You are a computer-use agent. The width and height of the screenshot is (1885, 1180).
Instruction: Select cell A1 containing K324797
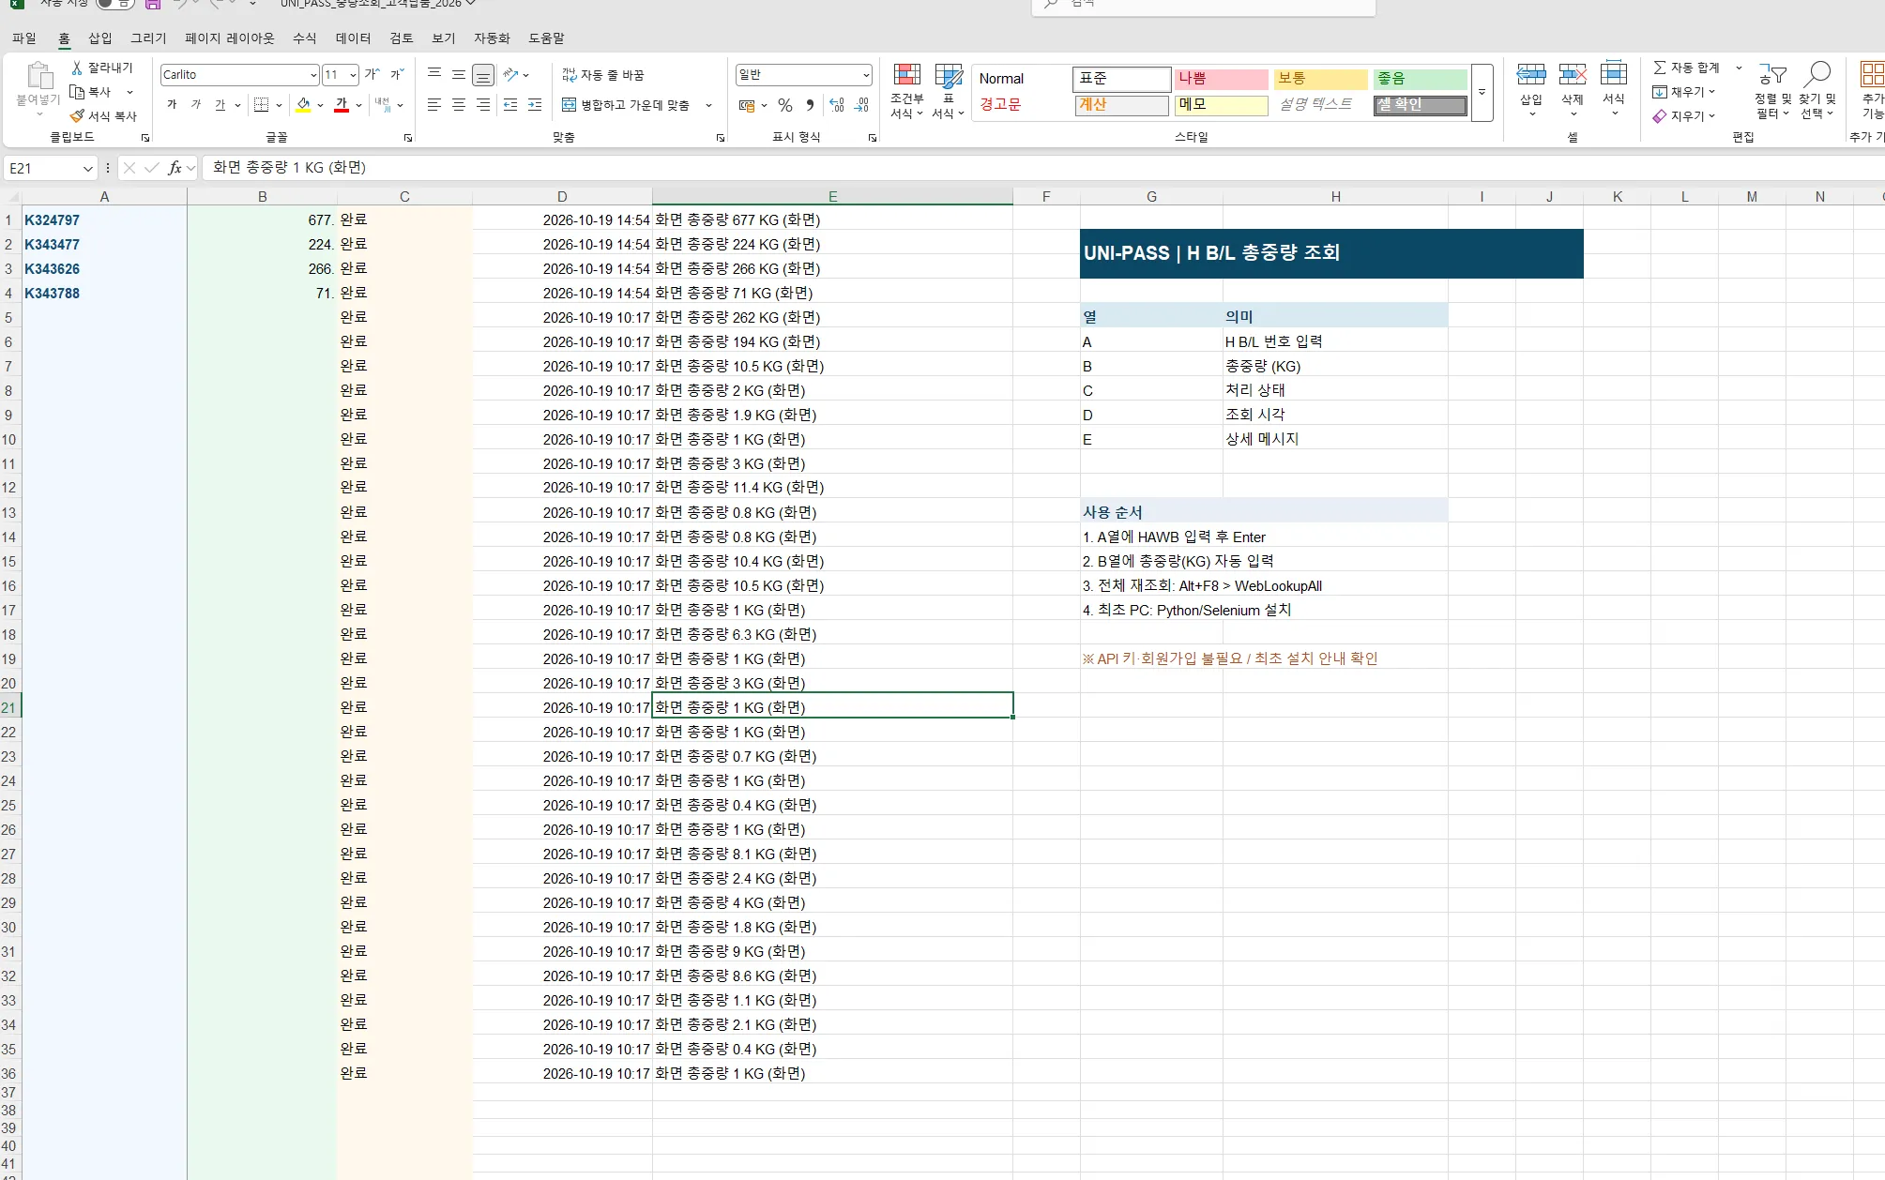(x=104, y=220)
